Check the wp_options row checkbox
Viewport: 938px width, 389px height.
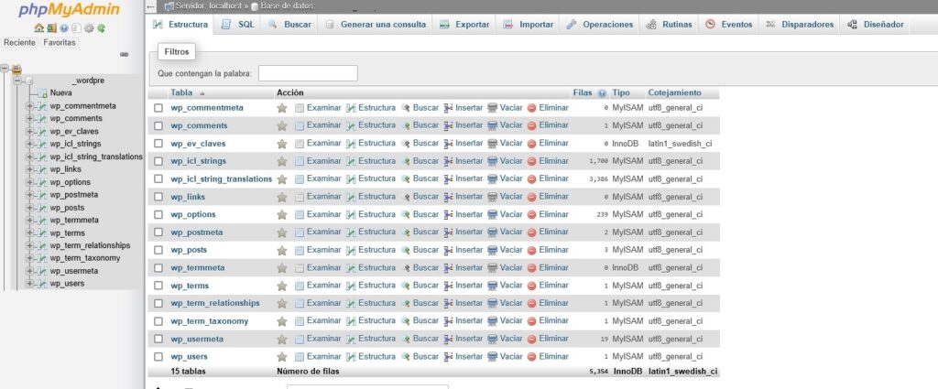[x=158, y=214]
